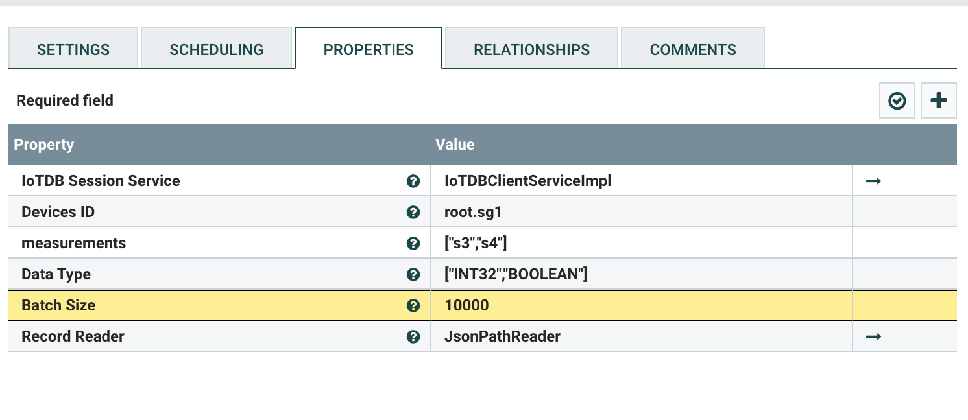Go to IoTDBClientServiceImpl service via arrow
The height and width of the screenshot is (420, 968).
tap(873, 181)
